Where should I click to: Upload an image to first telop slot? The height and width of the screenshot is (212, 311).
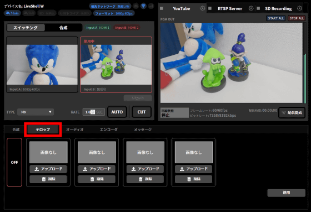(x=48, y=169)
